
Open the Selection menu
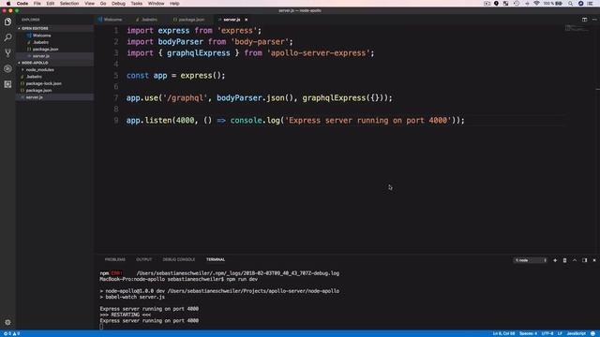click(x=69, y=4)
